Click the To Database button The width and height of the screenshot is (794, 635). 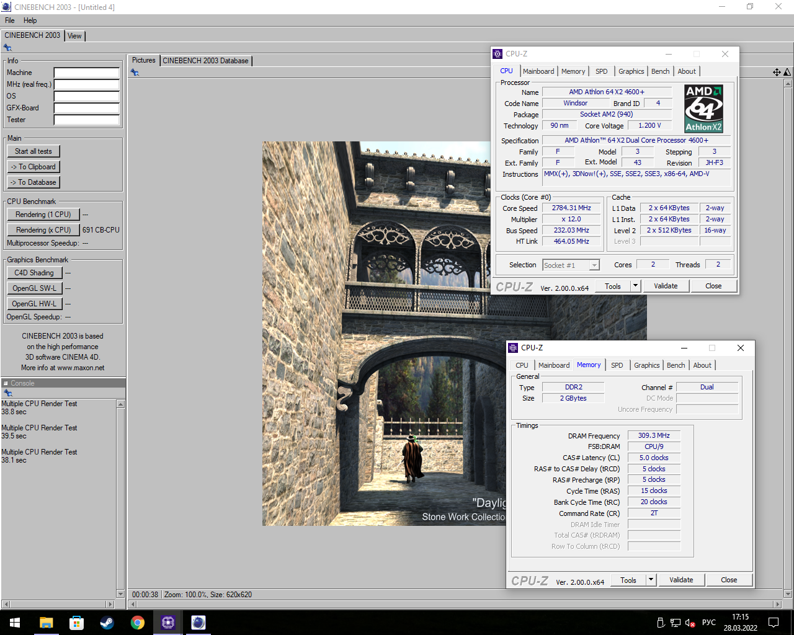[x=33, y=182]
